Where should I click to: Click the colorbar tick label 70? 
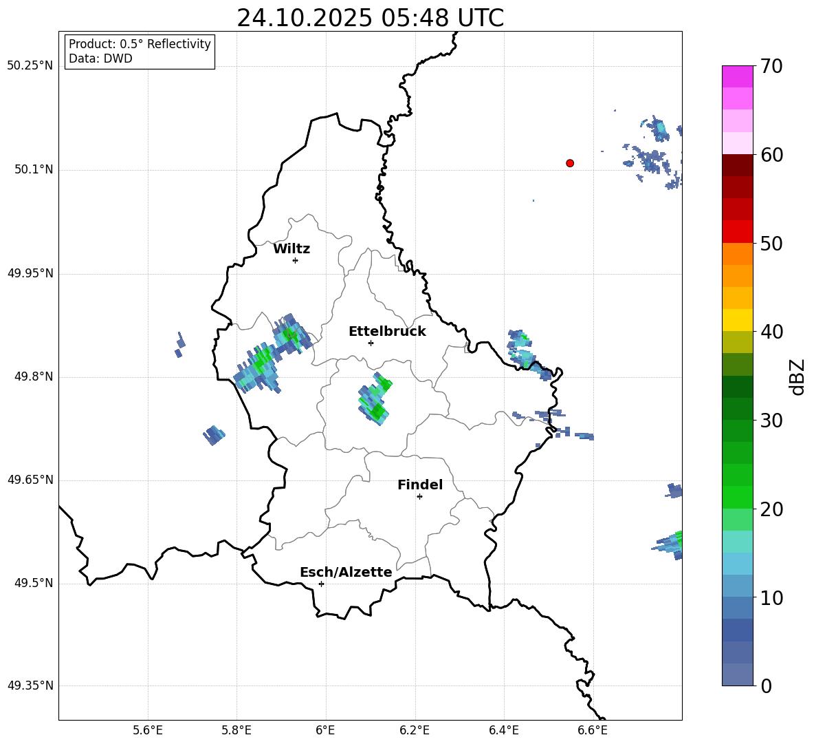coord(771,66)
